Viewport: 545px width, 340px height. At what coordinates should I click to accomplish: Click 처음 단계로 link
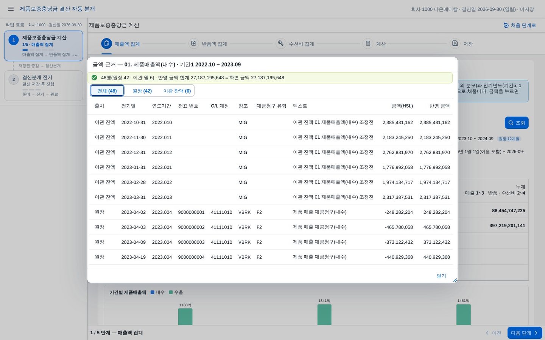tap(523, 25)
